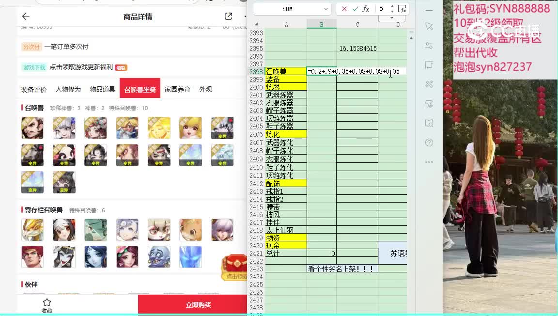
Task: Open the ruler and pencil design tool
Action: 429,84
